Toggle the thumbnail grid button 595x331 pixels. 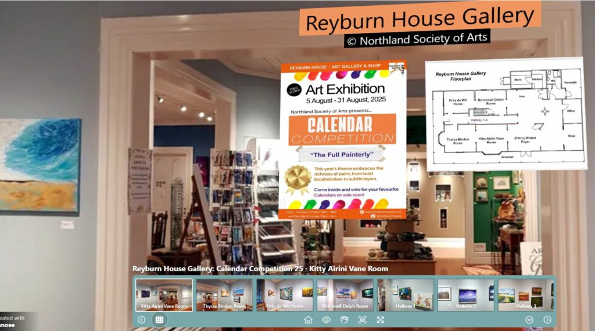click(x=159, y=319)
